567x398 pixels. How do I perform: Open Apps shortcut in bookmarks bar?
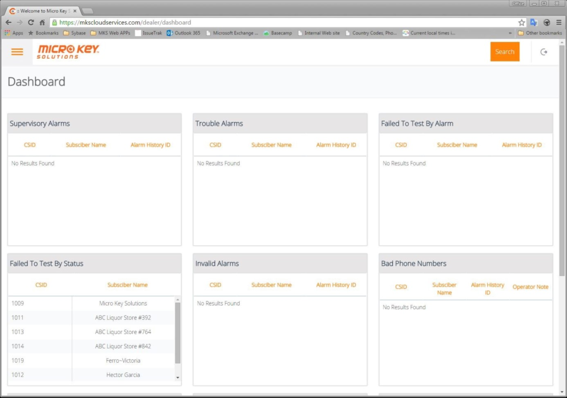tap(14, 33)
